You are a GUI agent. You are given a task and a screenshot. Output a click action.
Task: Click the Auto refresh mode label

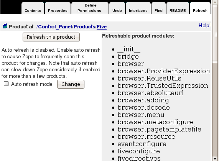point(32,84)
